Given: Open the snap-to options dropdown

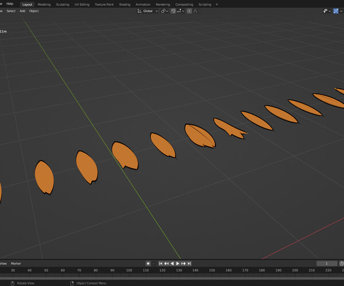Looking at the screenshot, I should [x=181, y=11].
